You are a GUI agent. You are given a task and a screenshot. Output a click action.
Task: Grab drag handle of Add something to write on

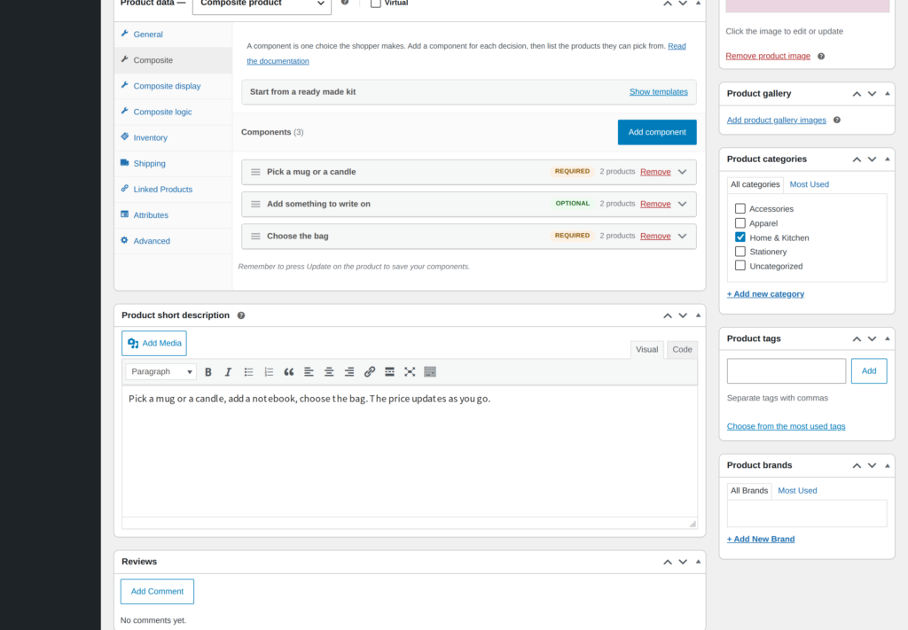(x=255, y=204)
